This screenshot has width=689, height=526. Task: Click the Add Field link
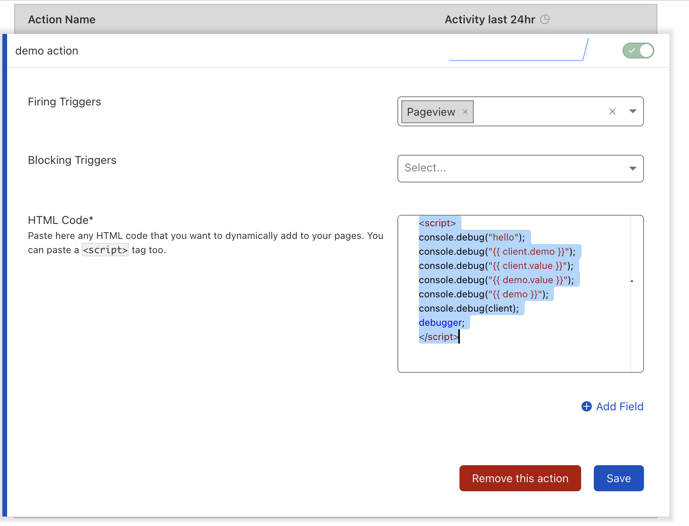pyautogui.click(x=619, y=406)
